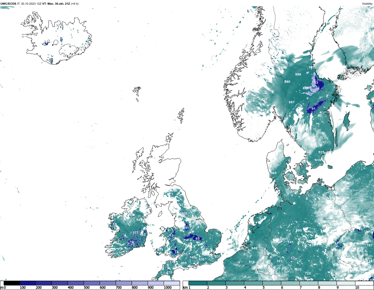Image resolution: width=374 pixels, height=290 pixels.
Task: Click the 545 value in northern Ireland
Action: pyautogui.click(x=139, y=220)
